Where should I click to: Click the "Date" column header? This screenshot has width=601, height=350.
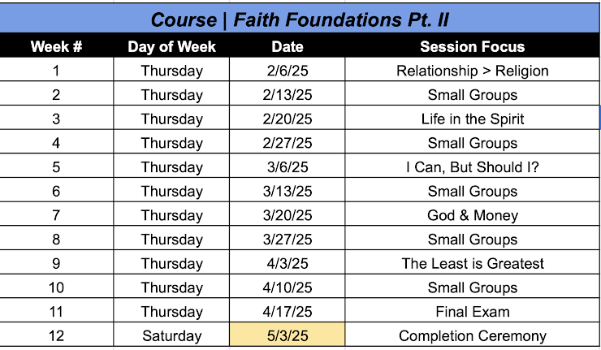[x=288, y=46]
